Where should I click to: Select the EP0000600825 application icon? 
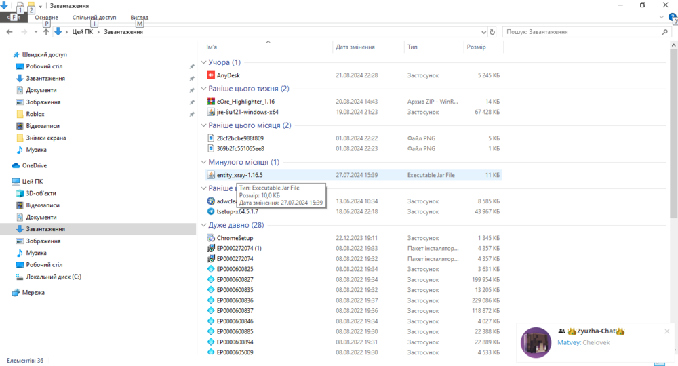click(211, 269)
